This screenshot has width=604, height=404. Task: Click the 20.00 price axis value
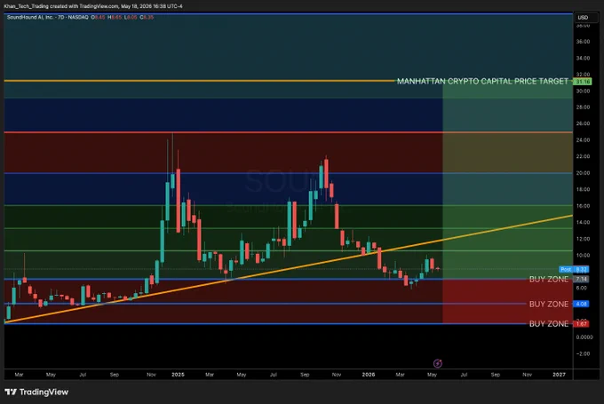(x=583, y=173)
